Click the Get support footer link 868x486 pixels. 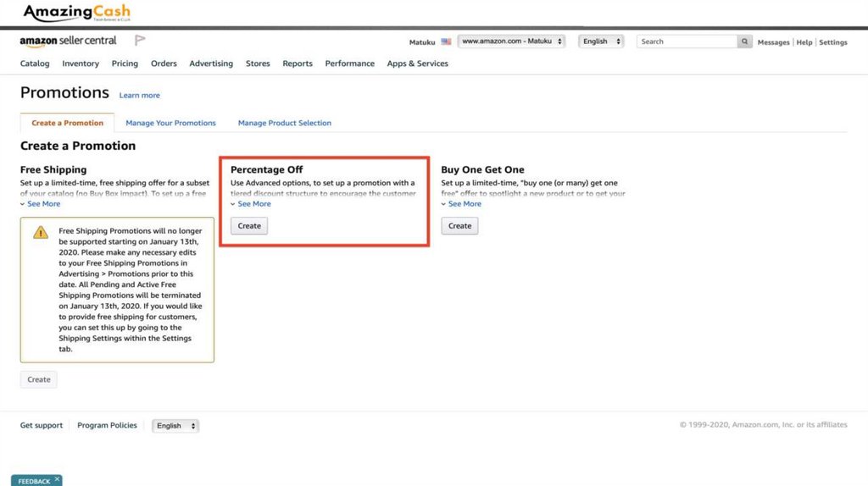click(x=42, y=425)
